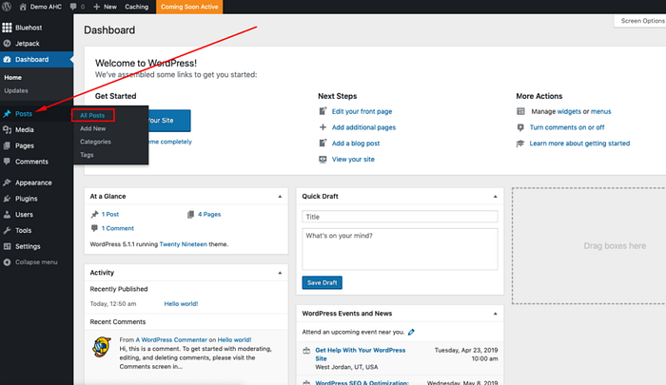
Task: Click pencil icon to edit event location
Action: click(411, 332)
